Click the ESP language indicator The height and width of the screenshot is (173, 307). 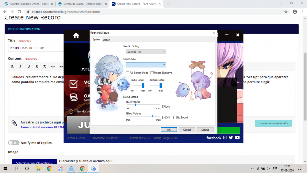275,168
